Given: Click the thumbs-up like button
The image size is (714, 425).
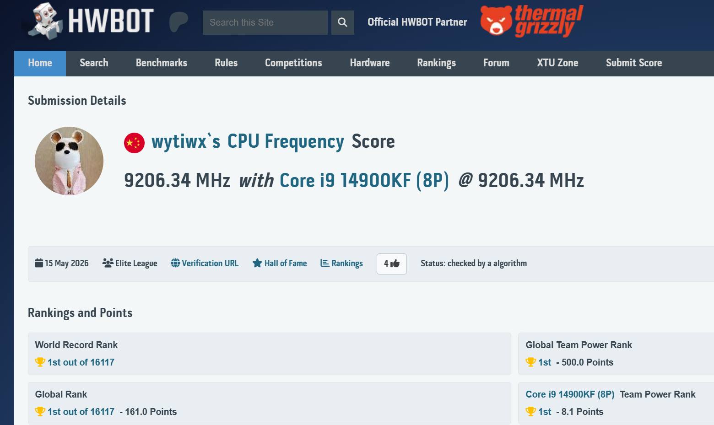Looking at the screenshot, I should pyautogui.click(x=392, y=264).
